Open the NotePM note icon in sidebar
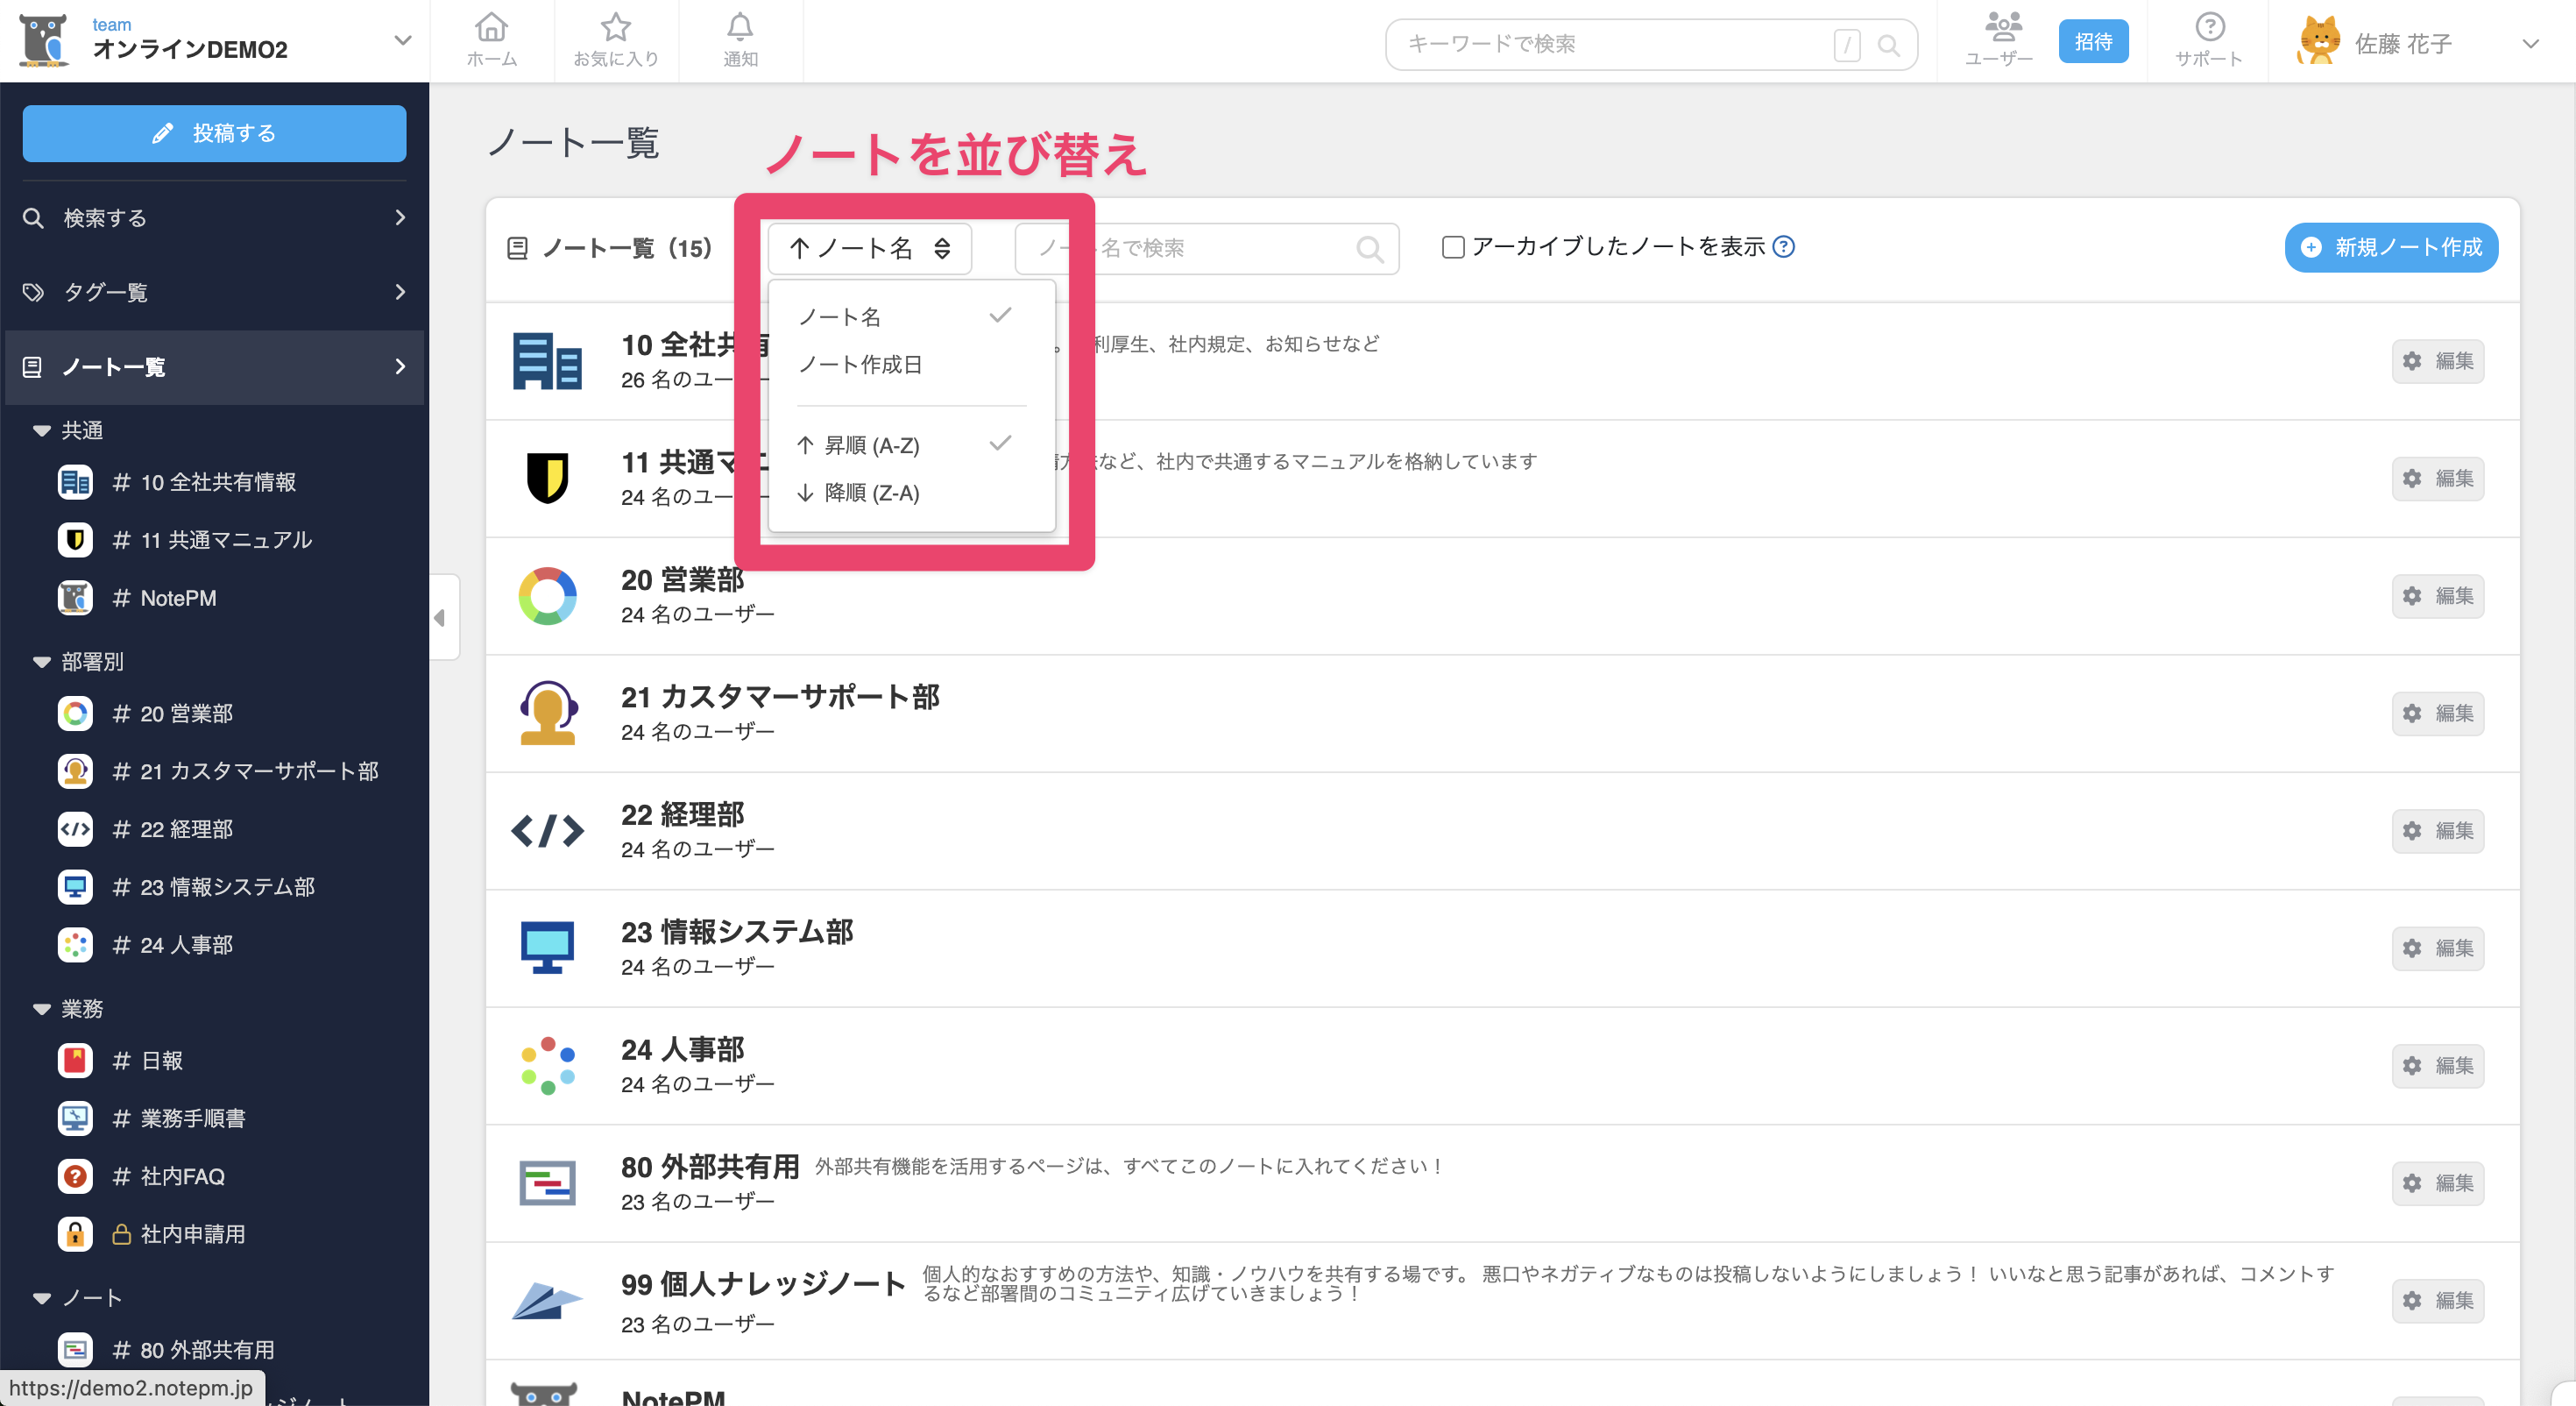 pos(75,598)
